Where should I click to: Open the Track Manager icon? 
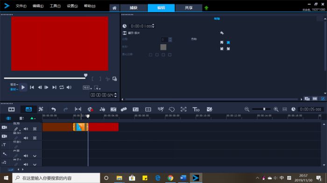tap(21, 118)
